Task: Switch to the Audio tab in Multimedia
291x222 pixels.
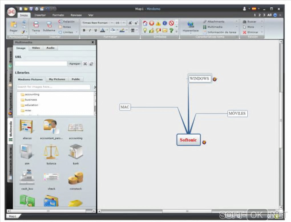Action: pyautogui.click(x=50, y=48)
